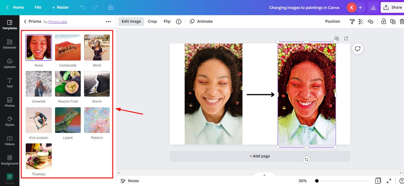The width and height of the screenshot is (404, 186).
Task: Open the Prisma Labs link
Action: 58,22
